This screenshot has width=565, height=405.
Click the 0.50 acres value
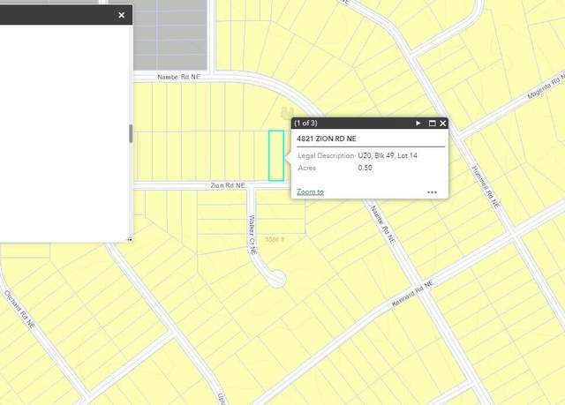(365, 168)
